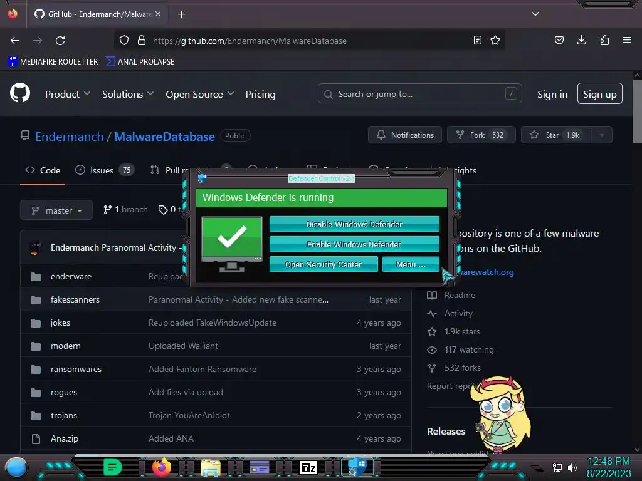
Task: Star the repository
Action: point(557,135)
